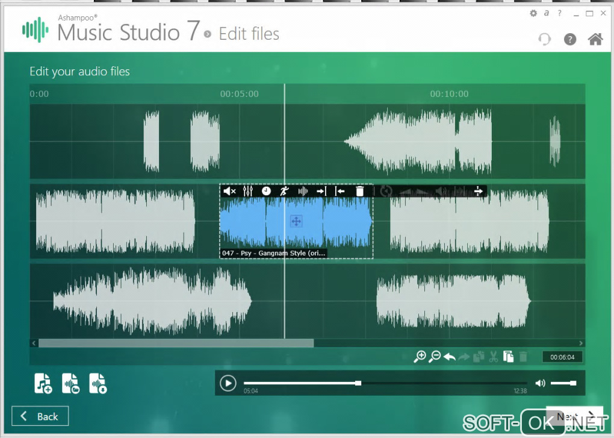Click the bracket-with-left-arrow trim icon
This screenshot has height=438, width=614.
click(x=340, y=191)
